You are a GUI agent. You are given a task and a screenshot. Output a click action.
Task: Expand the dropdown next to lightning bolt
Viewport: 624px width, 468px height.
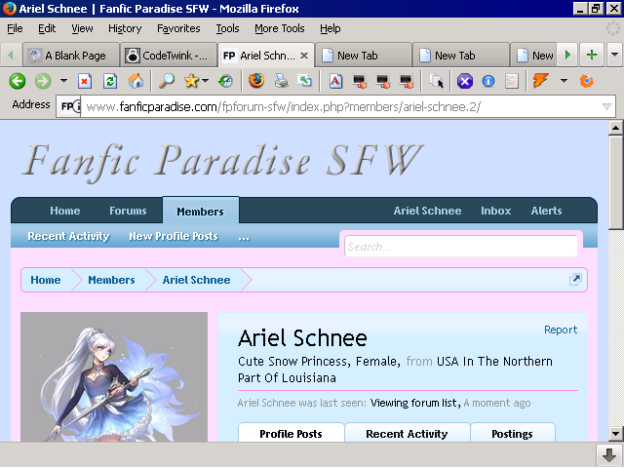[564, 81]
